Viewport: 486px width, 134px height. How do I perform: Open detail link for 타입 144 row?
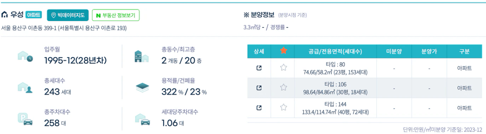[x=261, y=108]
